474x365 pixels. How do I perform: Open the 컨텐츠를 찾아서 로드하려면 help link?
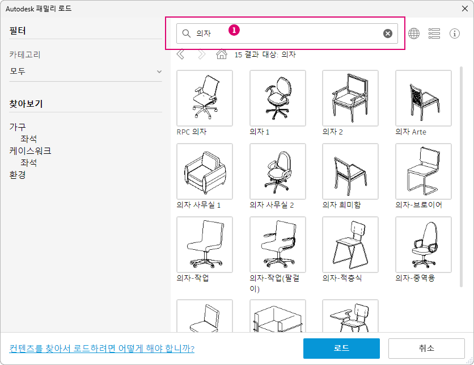tap(102, 349)
